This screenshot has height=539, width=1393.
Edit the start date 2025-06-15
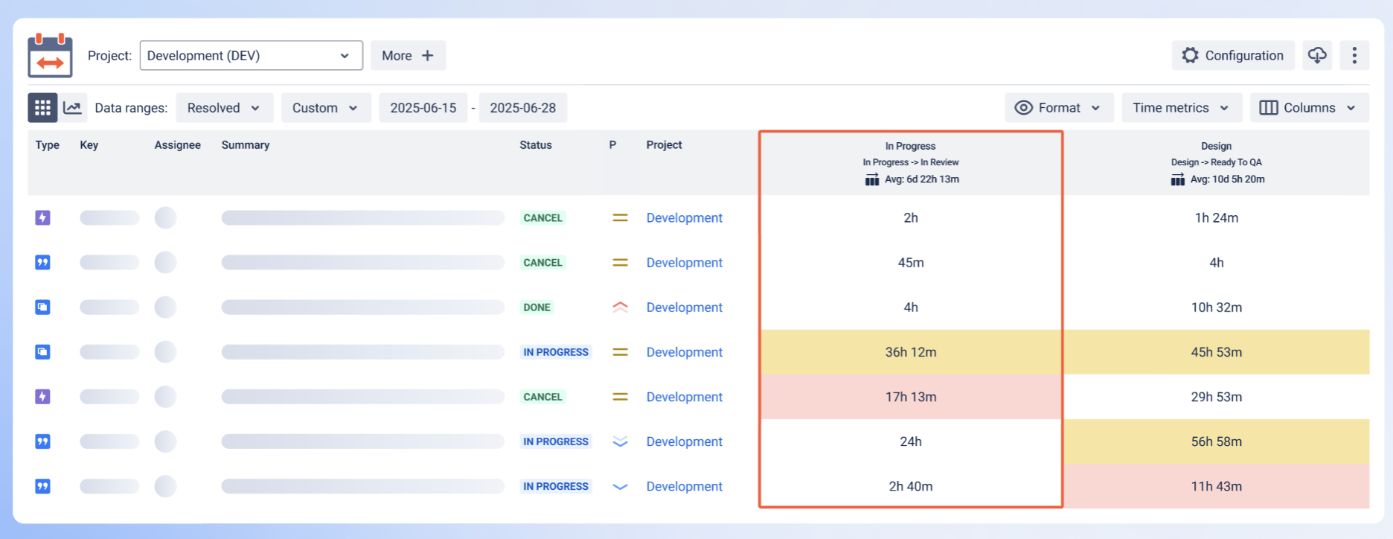tap(423, 108)
